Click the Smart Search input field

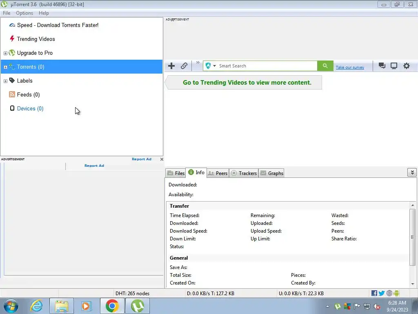pos(267,66)
